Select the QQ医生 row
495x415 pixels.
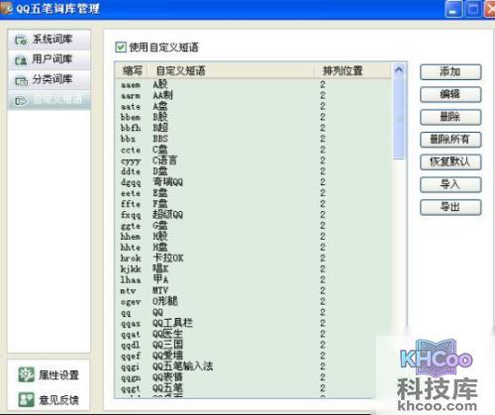click(253, 334)
